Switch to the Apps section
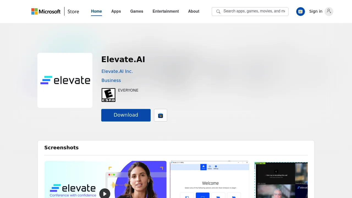 (116, 11)
